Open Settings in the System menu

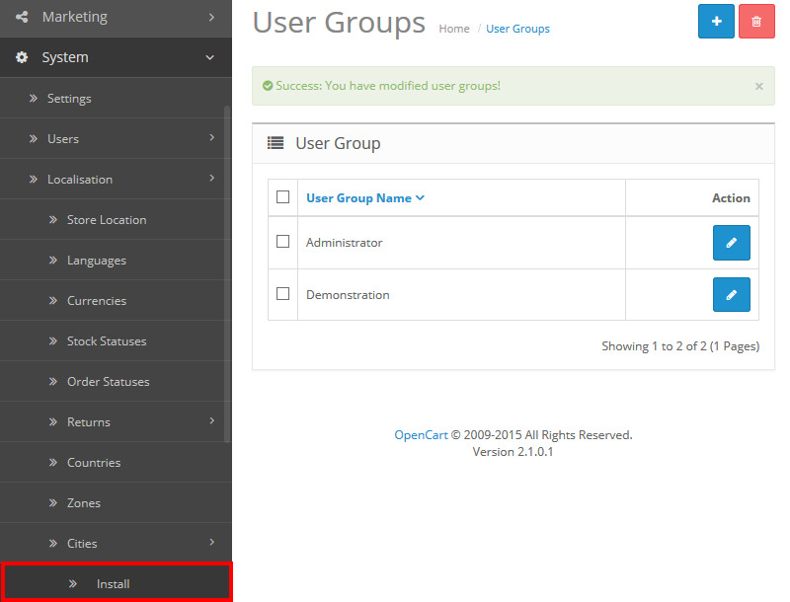coord(69,99)
